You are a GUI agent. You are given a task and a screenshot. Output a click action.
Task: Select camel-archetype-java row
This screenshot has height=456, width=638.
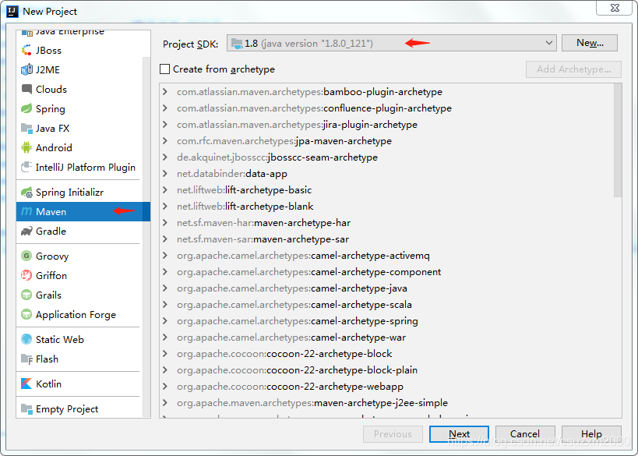386,288
